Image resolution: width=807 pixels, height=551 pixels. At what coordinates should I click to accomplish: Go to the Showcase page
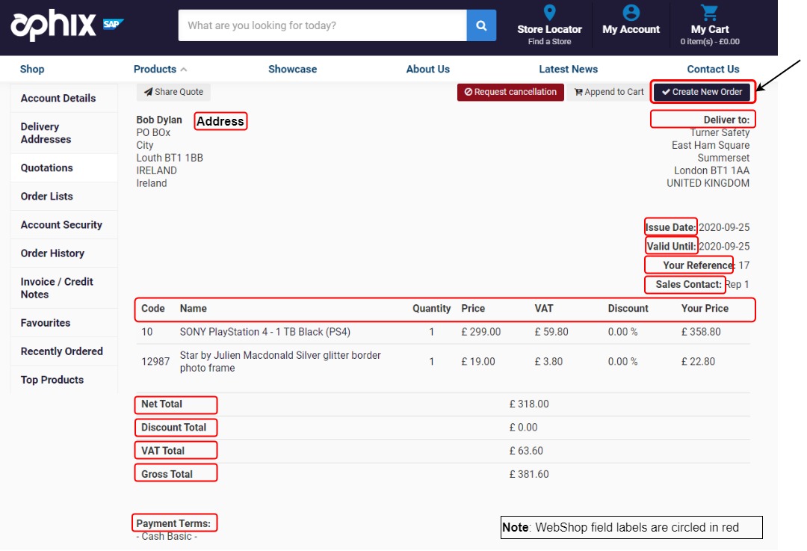[x=292, y=69]
